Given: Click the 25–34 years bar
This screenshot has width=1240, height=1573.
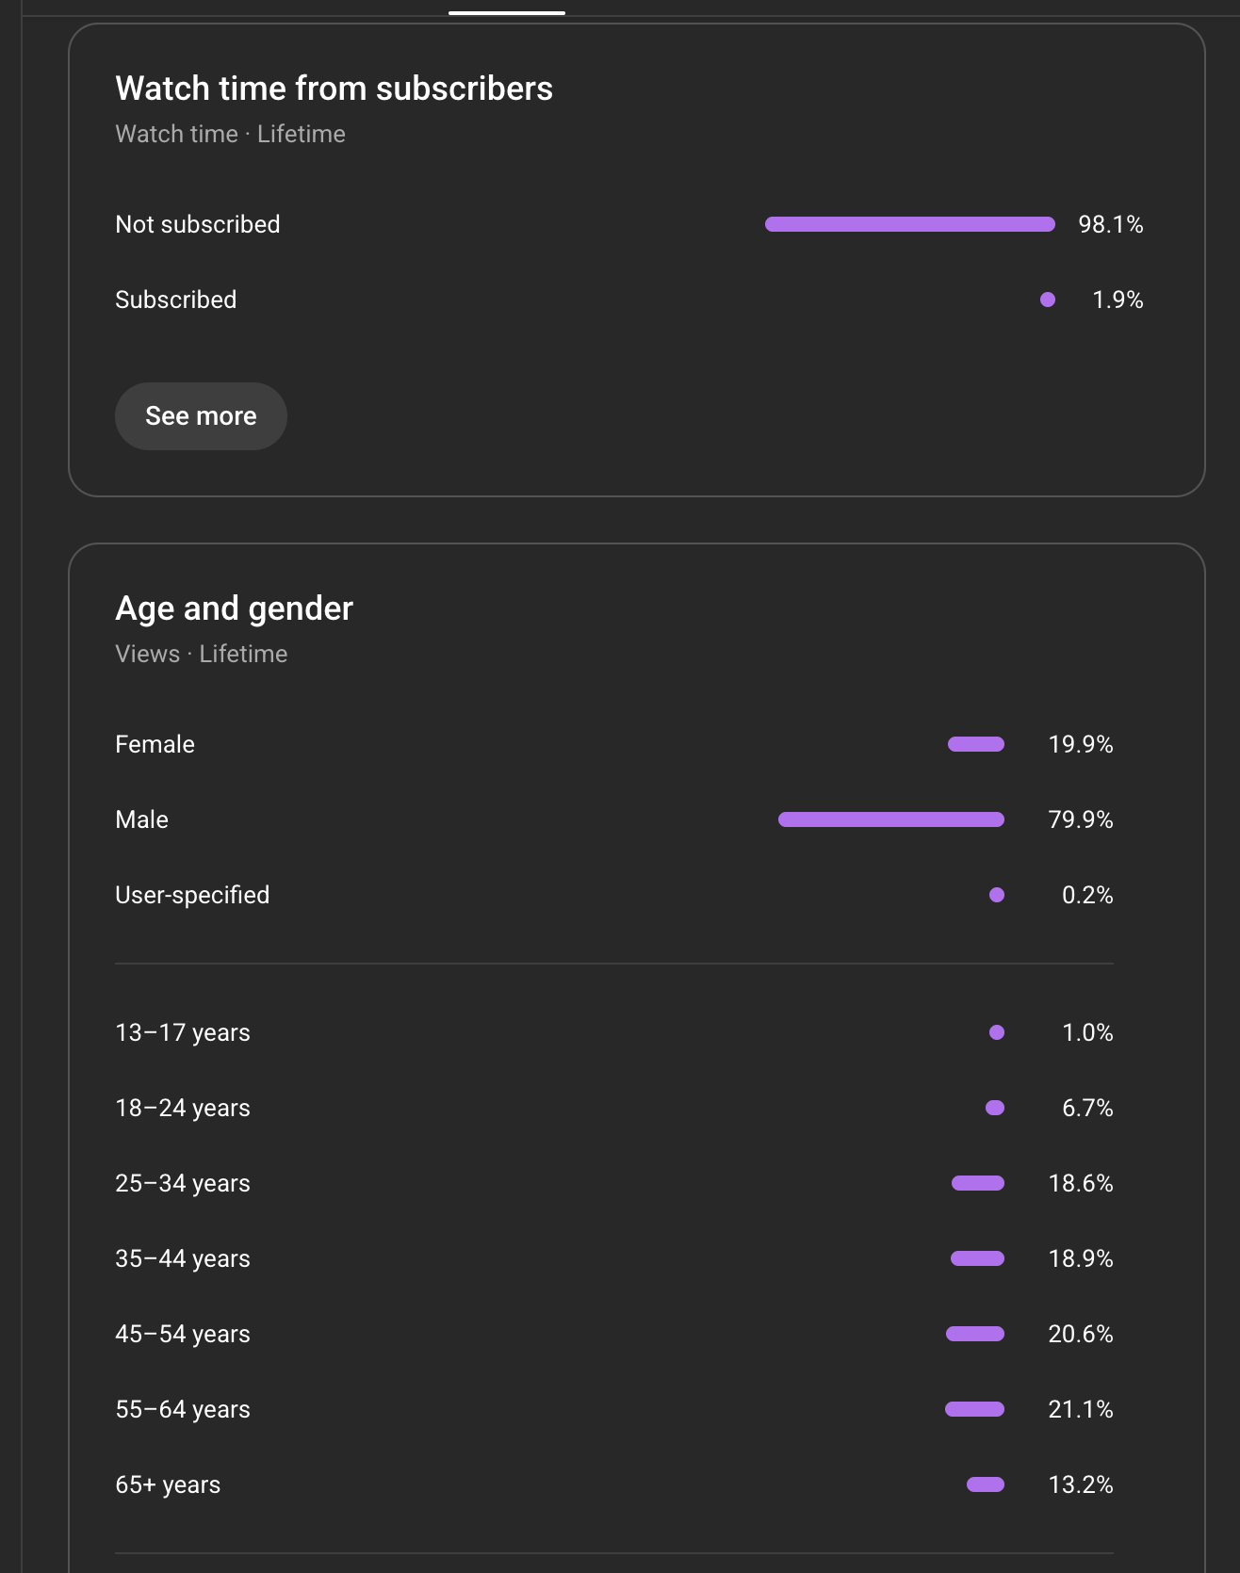Looking at the screenshot, I should pyautogui.click(x=977, y=1183).
